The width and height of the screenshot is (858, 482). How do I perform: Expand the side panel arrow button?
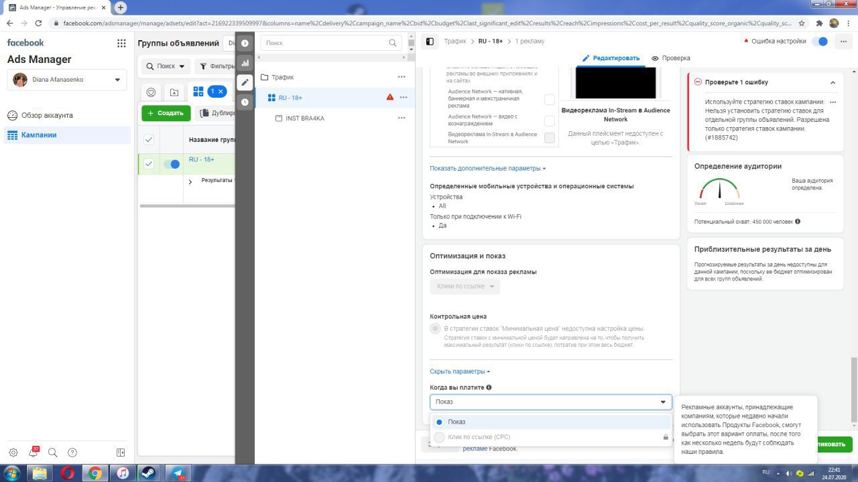pos(245,43)
